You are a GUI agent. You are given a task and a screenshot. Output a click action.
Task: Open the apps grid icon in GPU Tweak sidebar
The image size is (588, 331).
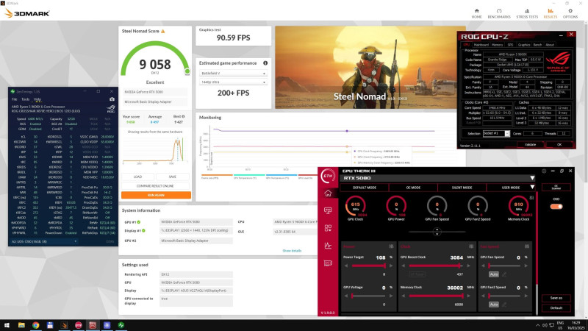[x=328, y=228]
